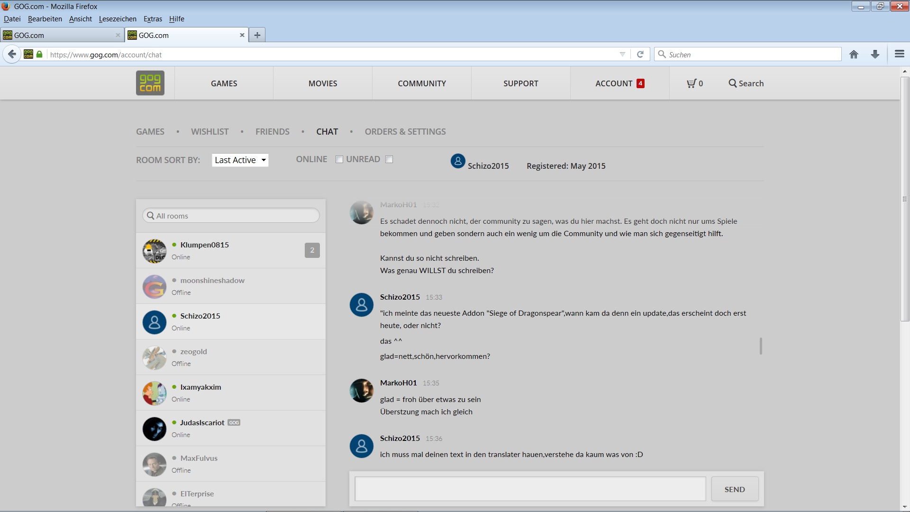Open the Lesezeichen menu

tap(118, 19)
